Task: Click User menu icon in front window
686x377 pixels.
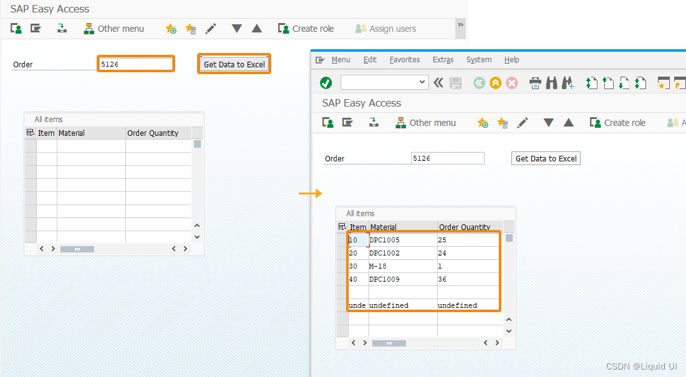Action: tap(327, 123)
